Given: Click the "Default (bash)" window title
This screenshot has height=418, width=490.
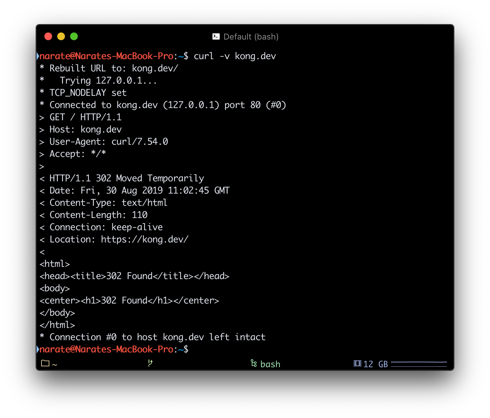Looking at the screenshot, I should (x=251, y=37).
